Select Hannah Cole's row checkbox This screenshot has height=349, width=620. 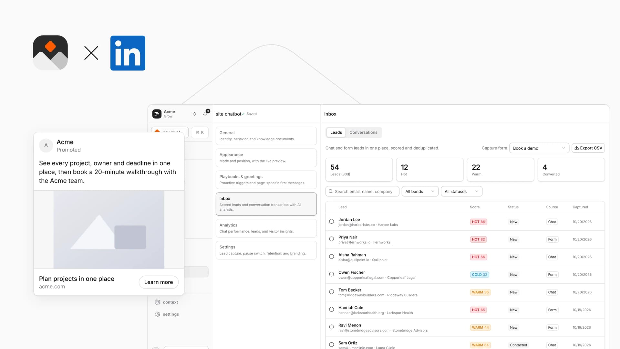(331, 310)
